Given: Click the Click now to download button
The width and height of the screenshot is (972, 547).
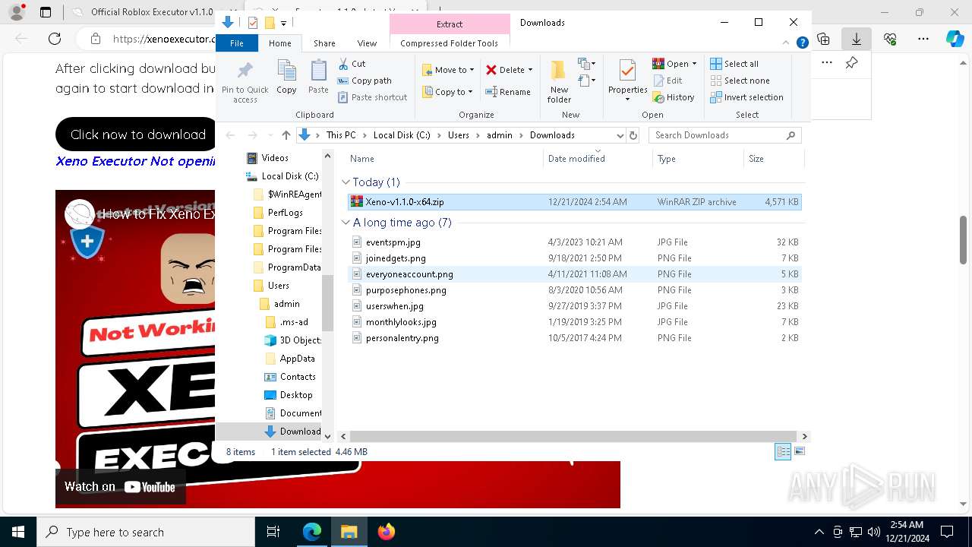Looking at the screenshot, I should (138, 134).
